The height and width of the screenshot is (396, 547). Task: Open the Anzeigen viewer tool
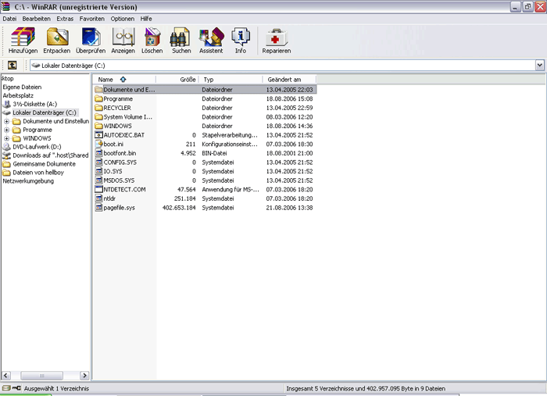(123, 40)
